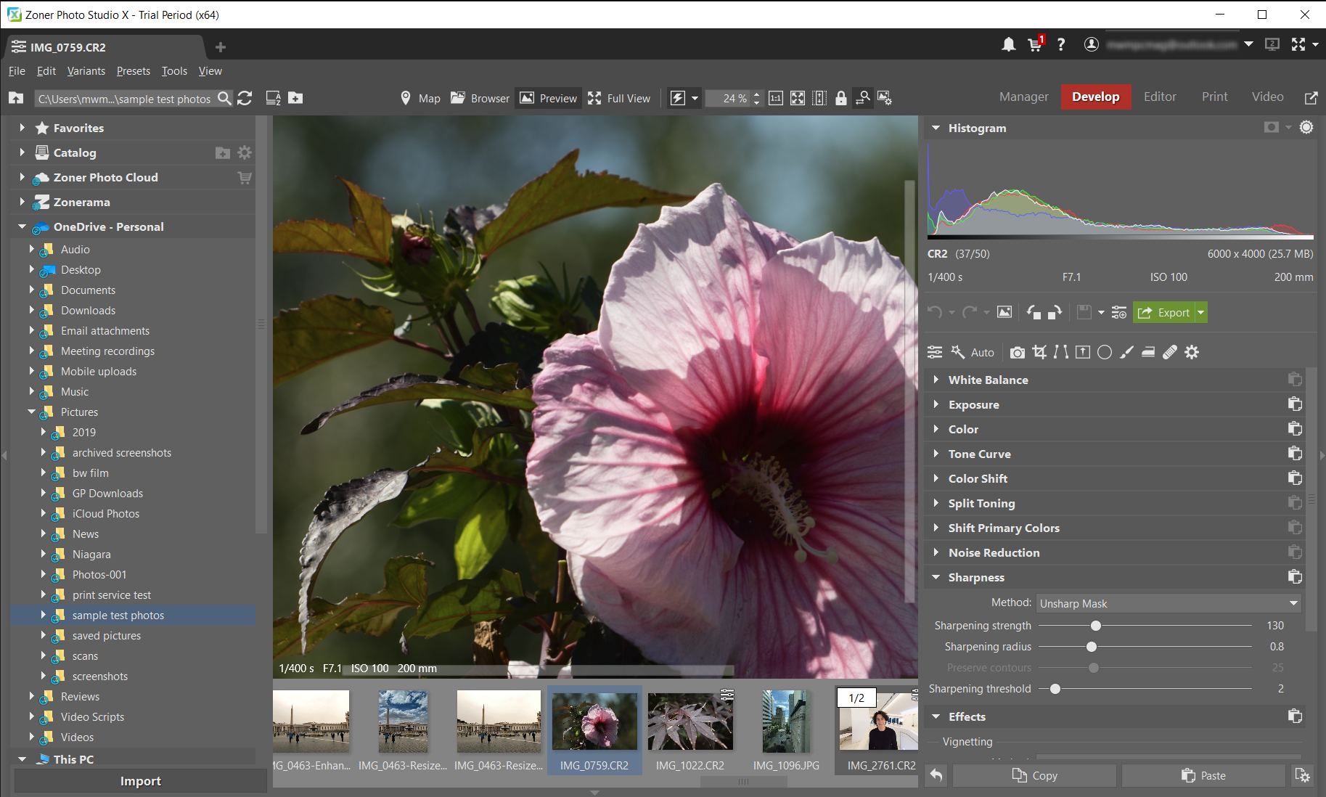Viewport: 1326px width, 797px height.
Task: Click the fit-to-screen zoom icon
Action: [798, 98]
